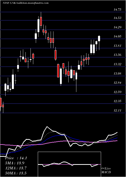
Task: Click the 13.32 price axis label
Action: pos(117,64)
